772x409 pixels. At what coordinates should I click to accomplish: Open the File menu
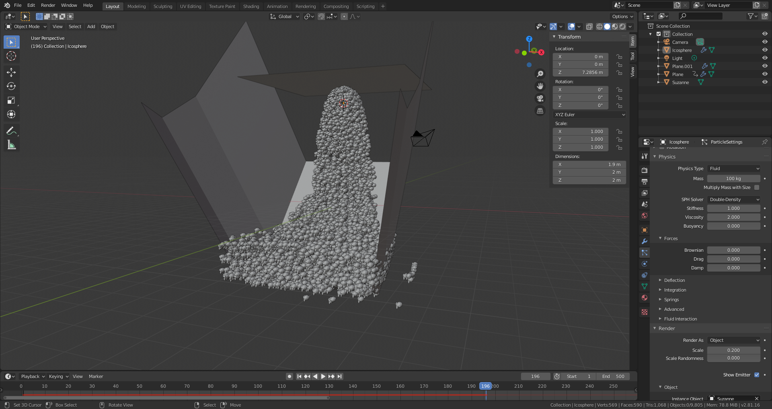coord(18,5)
